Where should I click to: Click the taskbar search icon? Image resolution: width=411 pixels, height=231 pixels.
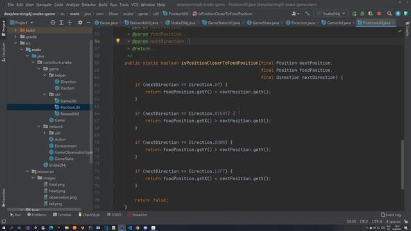click(x=12, y=228)
